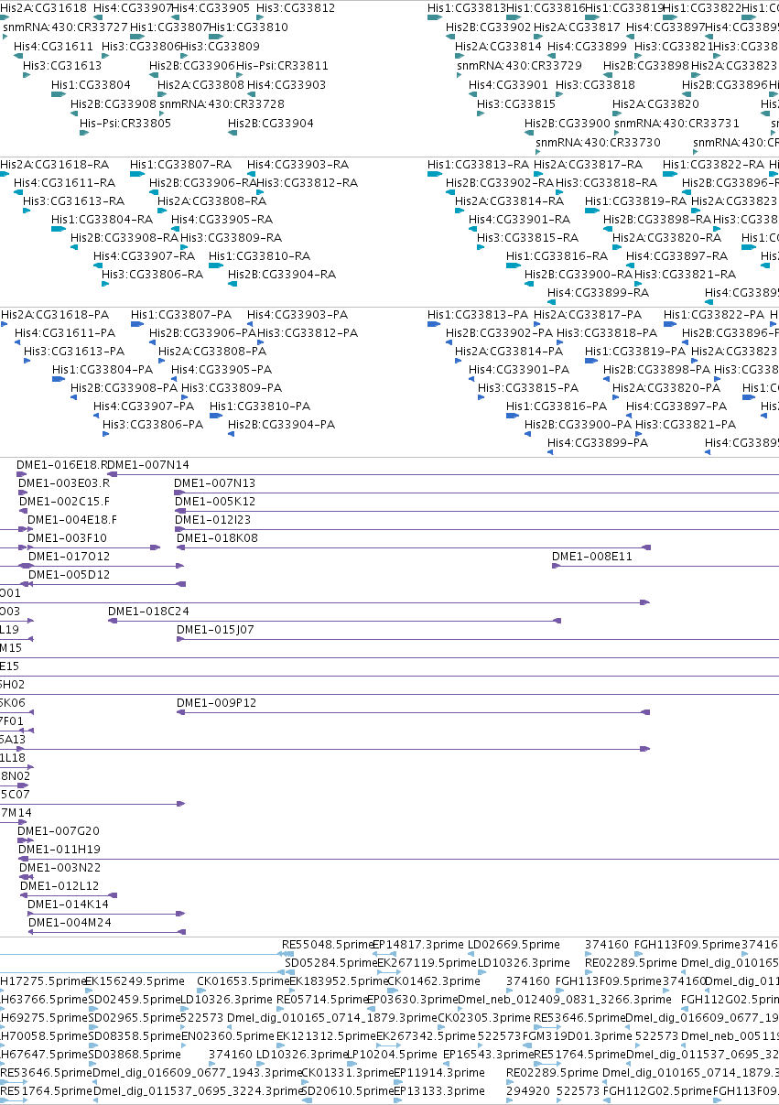This screenshot has height=1105, width=779.
Task: Open the His2B:CG33902 gene label
Action: pos(489,27)
